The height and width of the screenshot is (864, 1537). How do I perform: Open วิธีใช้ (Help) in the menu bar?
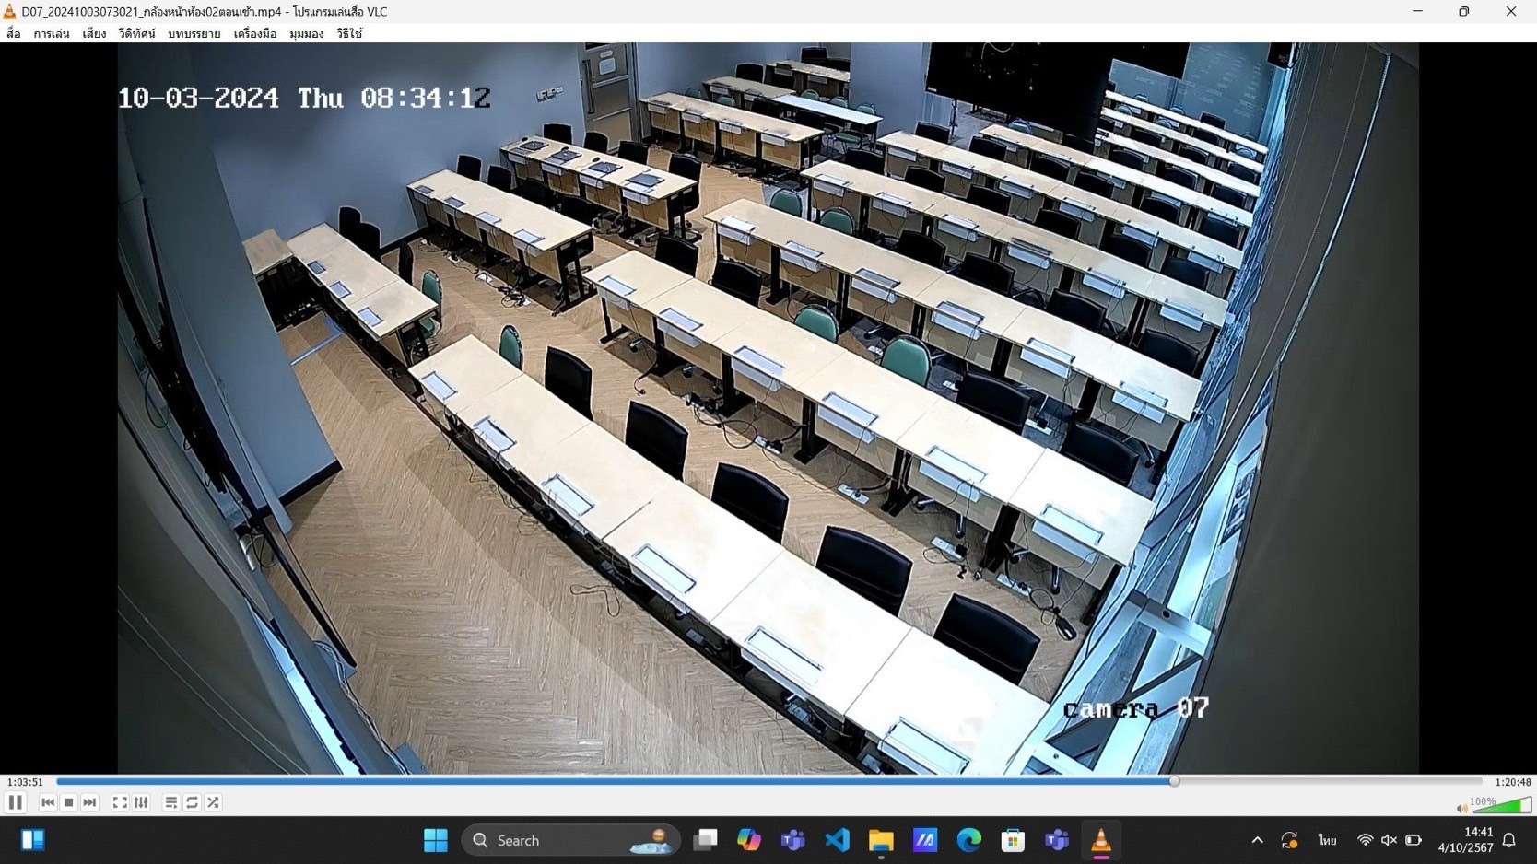pos(348,33)
